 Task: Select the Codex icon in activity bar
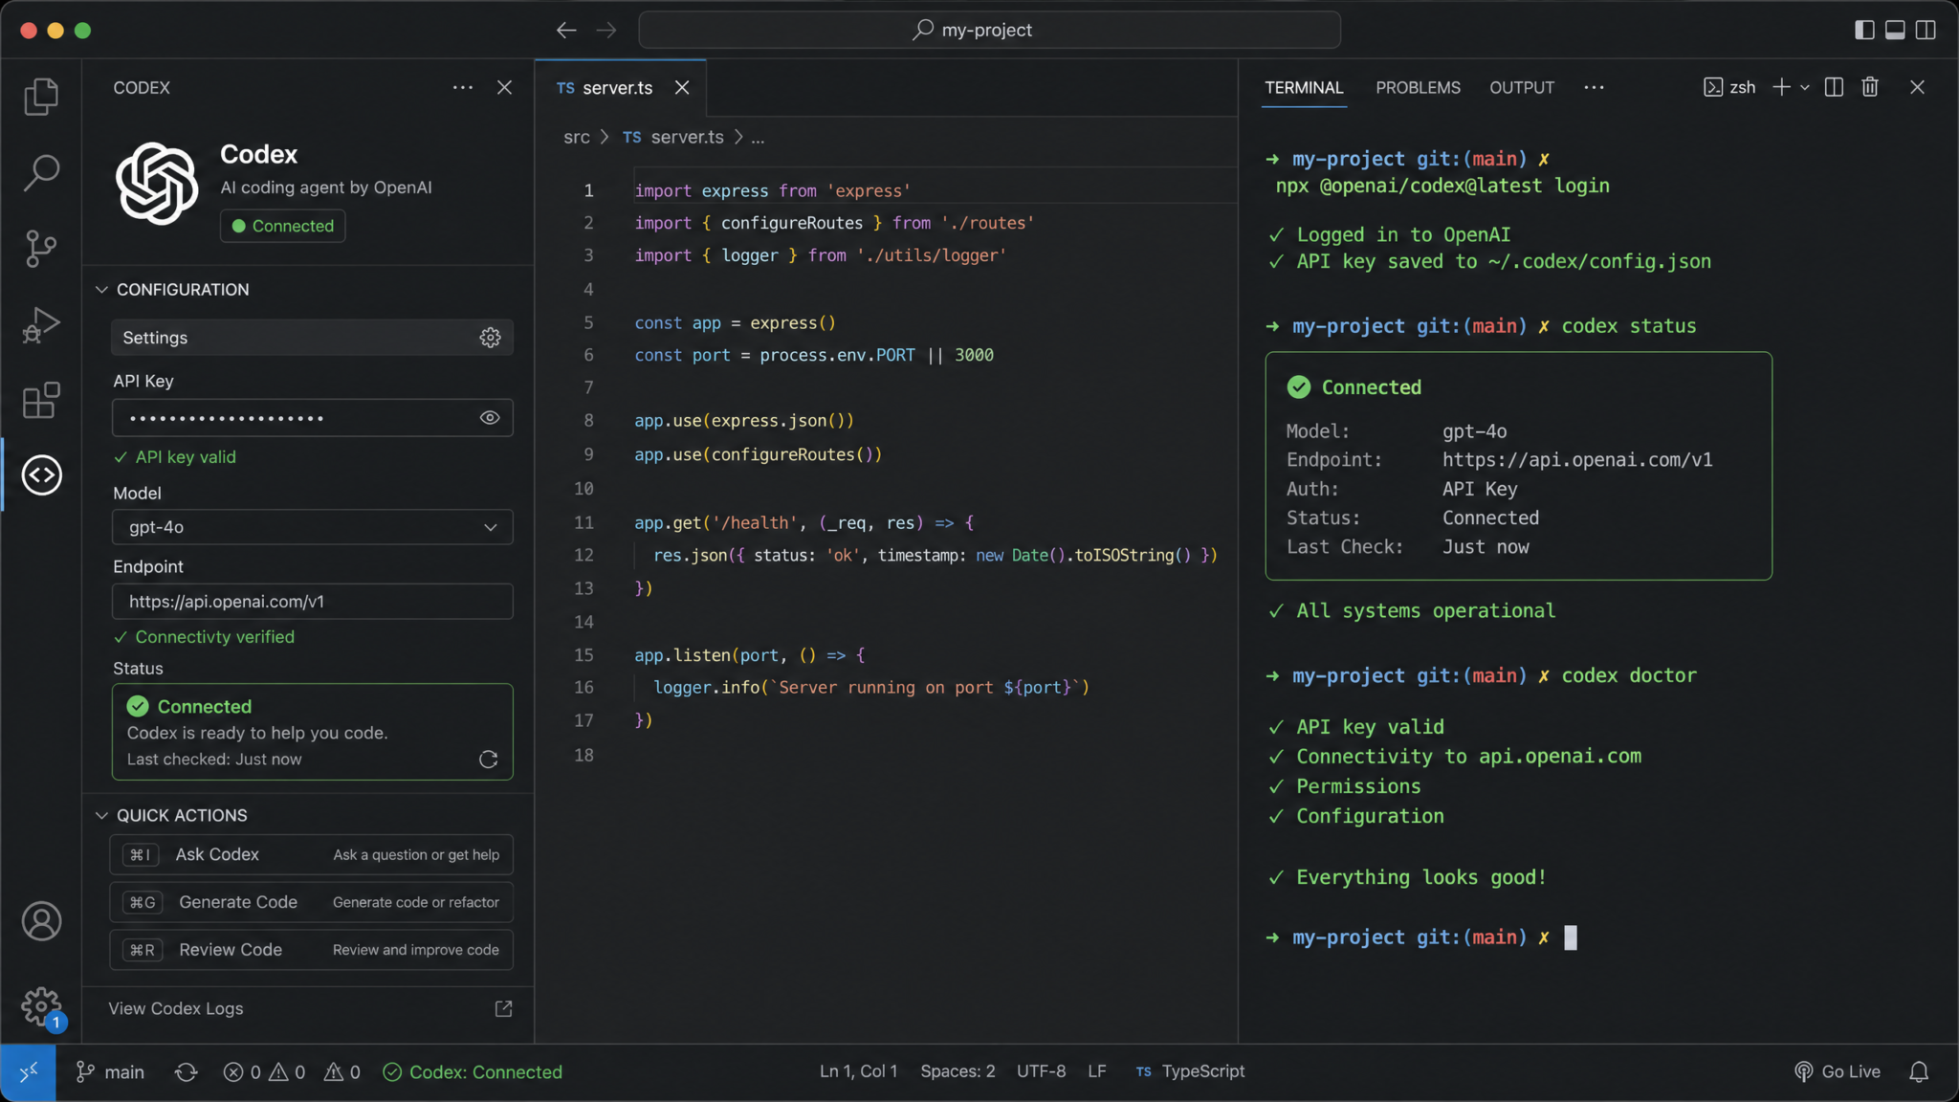pyautogui.click(x=42, y=475)
